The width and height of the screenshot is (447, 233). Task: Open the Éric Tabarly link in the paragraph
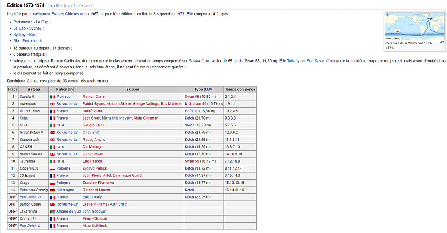[289, 61]
